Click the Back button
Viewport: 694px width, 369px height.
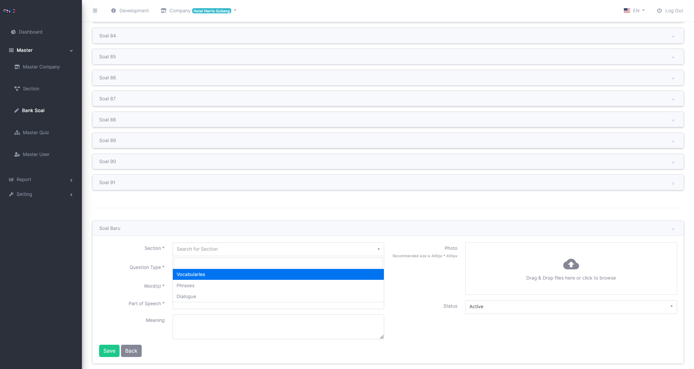pos(131,351)
